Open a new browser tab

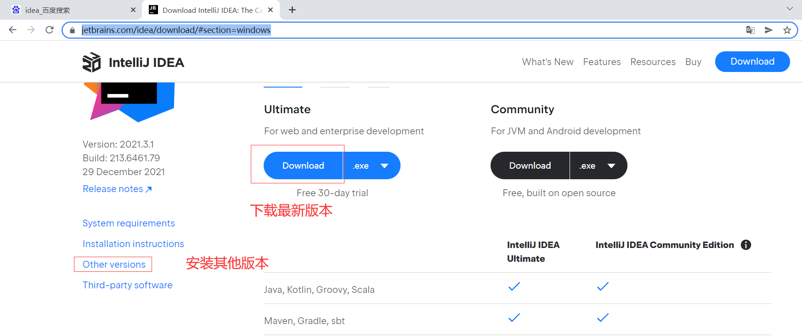click(292, 10)
